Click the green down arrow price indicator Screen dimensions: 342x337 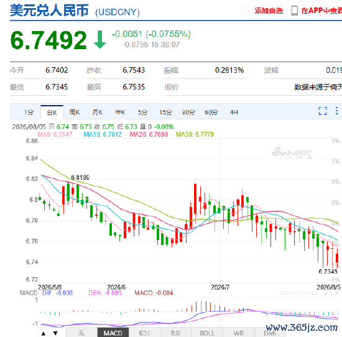(x=100, y=39)
